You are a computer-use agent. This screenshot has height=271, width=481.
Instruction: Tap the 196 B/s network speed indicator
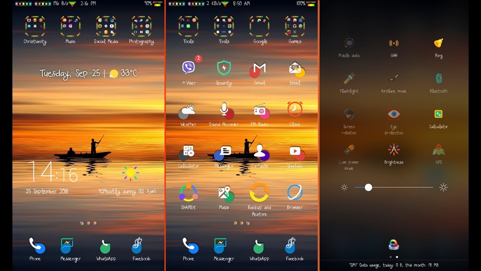point(61,3)
